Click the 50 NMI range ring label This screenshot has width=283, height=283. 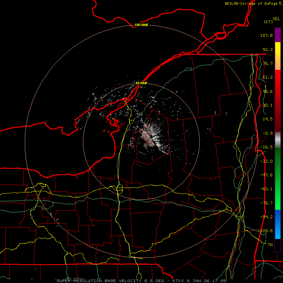tap(141, 83)
